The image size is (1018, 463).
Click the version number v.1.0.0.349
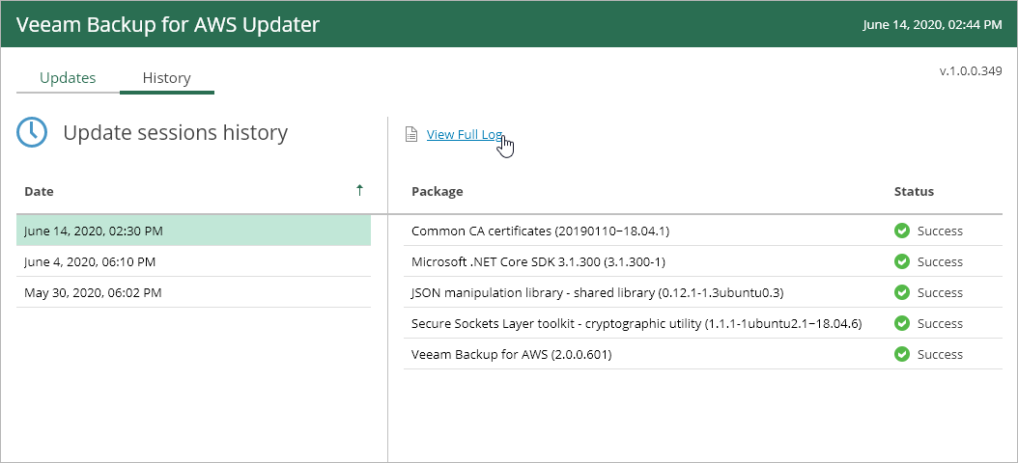click(971, 70)
